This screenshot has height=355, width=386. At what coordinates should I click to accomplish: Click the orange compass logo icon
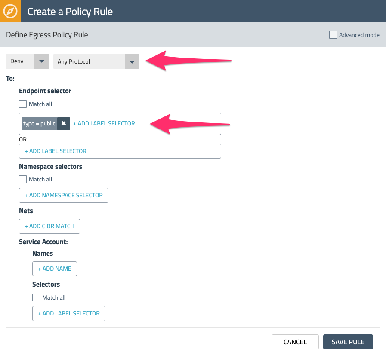[x=10, y=11]
